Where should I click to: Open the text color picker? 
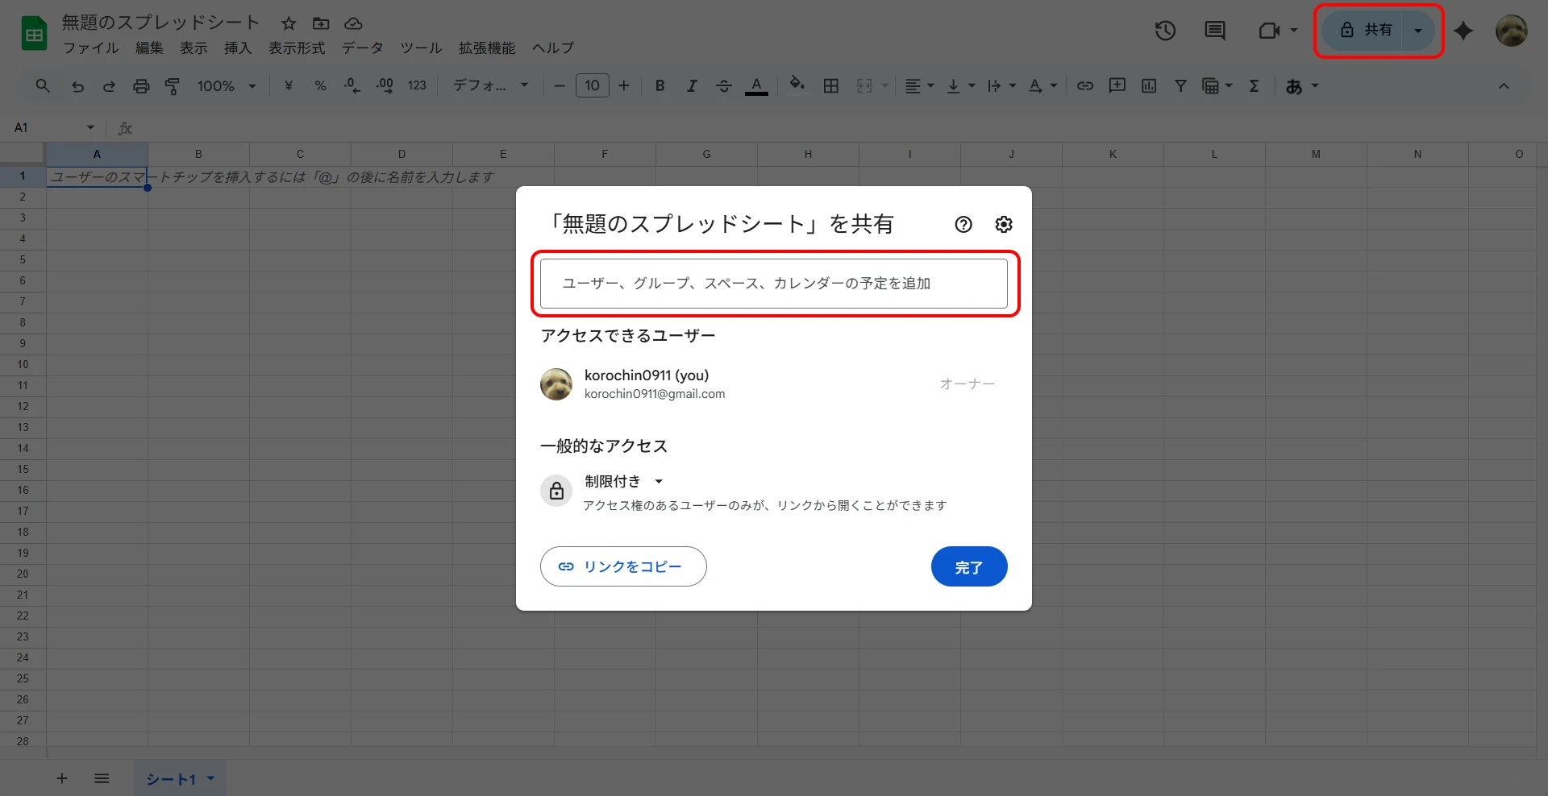(x=755, y=86)
